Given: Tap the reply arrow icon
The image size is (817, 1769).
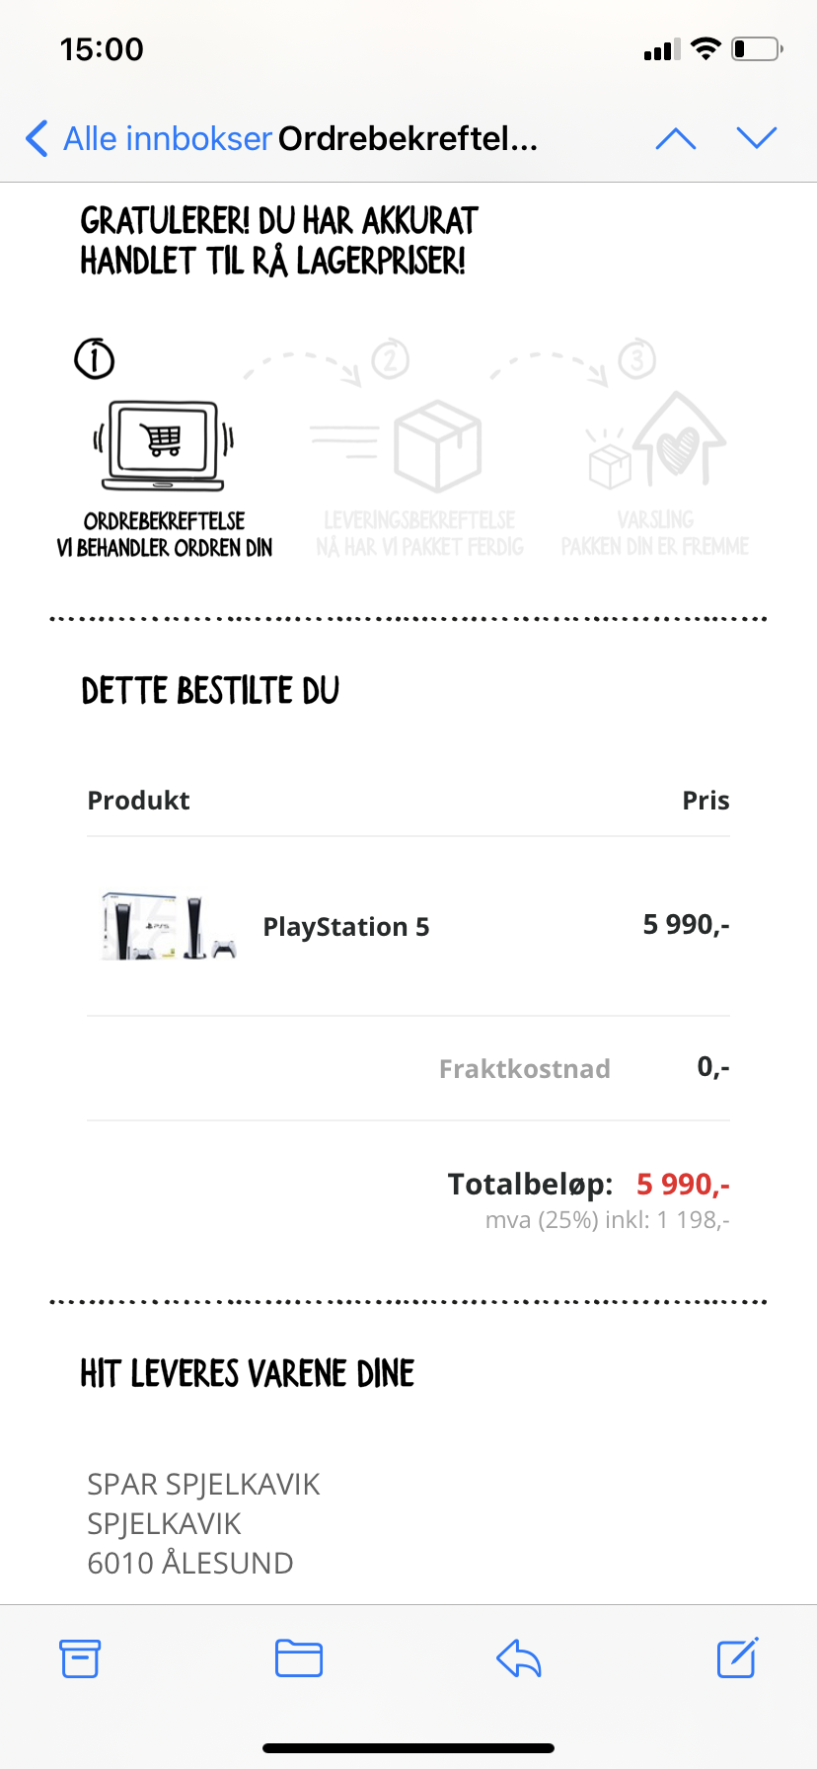Looking at the screenshot, I should (519, 1658).
